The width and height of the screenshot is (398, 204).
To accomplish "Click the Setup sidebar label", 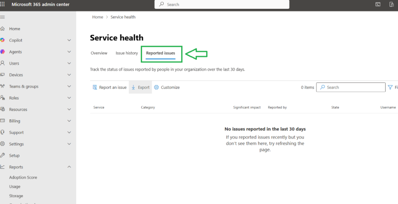I will (x=14, y=156).
